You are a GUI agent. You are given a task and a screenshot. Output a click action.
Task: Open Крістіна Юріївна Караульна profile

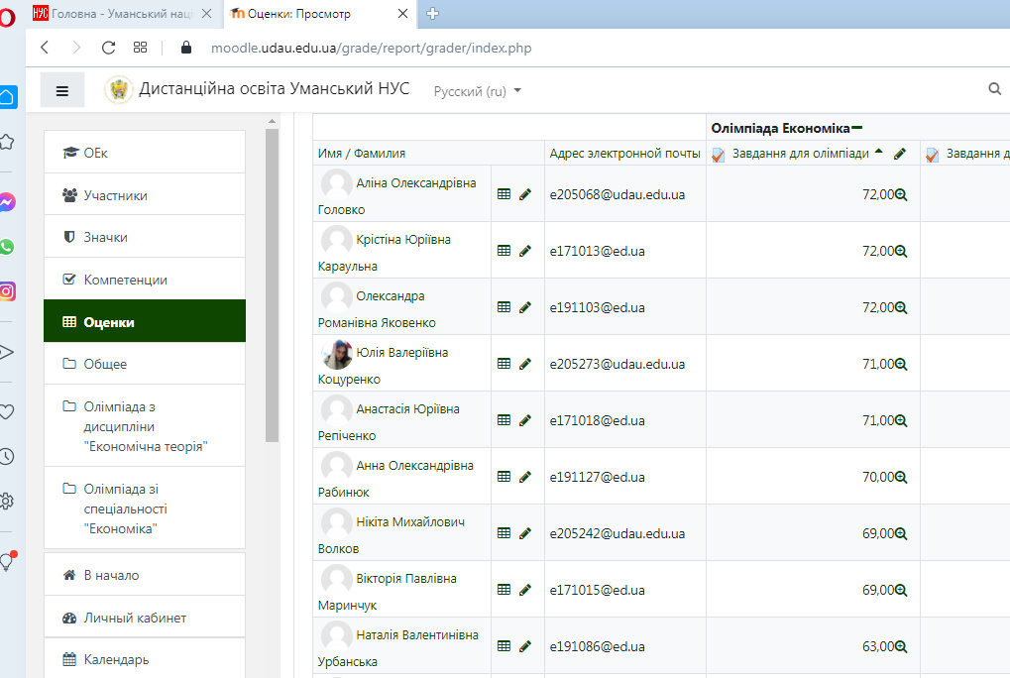[x=384, y=253]
